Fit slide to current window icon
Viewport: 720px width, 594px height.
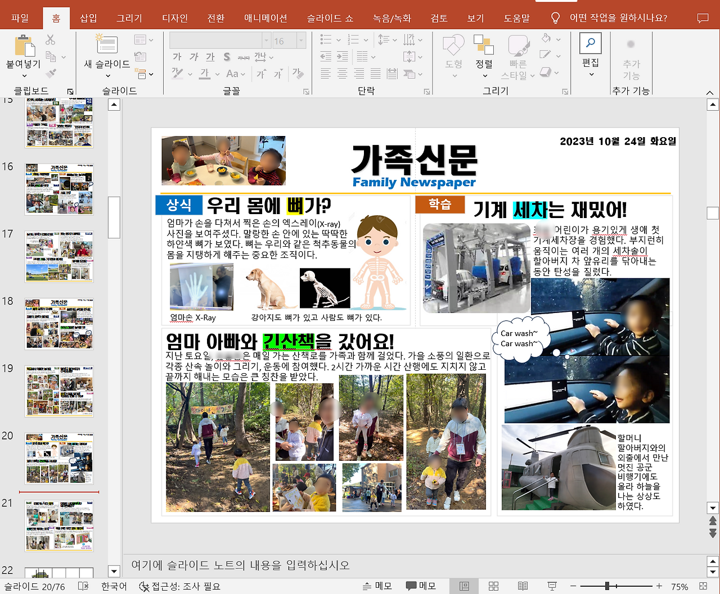coord(703,586)
